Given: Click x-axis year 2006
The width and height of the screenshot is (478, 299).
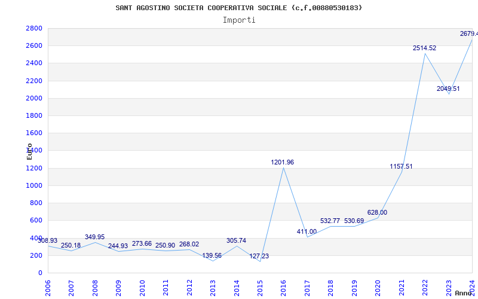Looking at the screenshot, I should pyautogui.click(x=48, y=288).
